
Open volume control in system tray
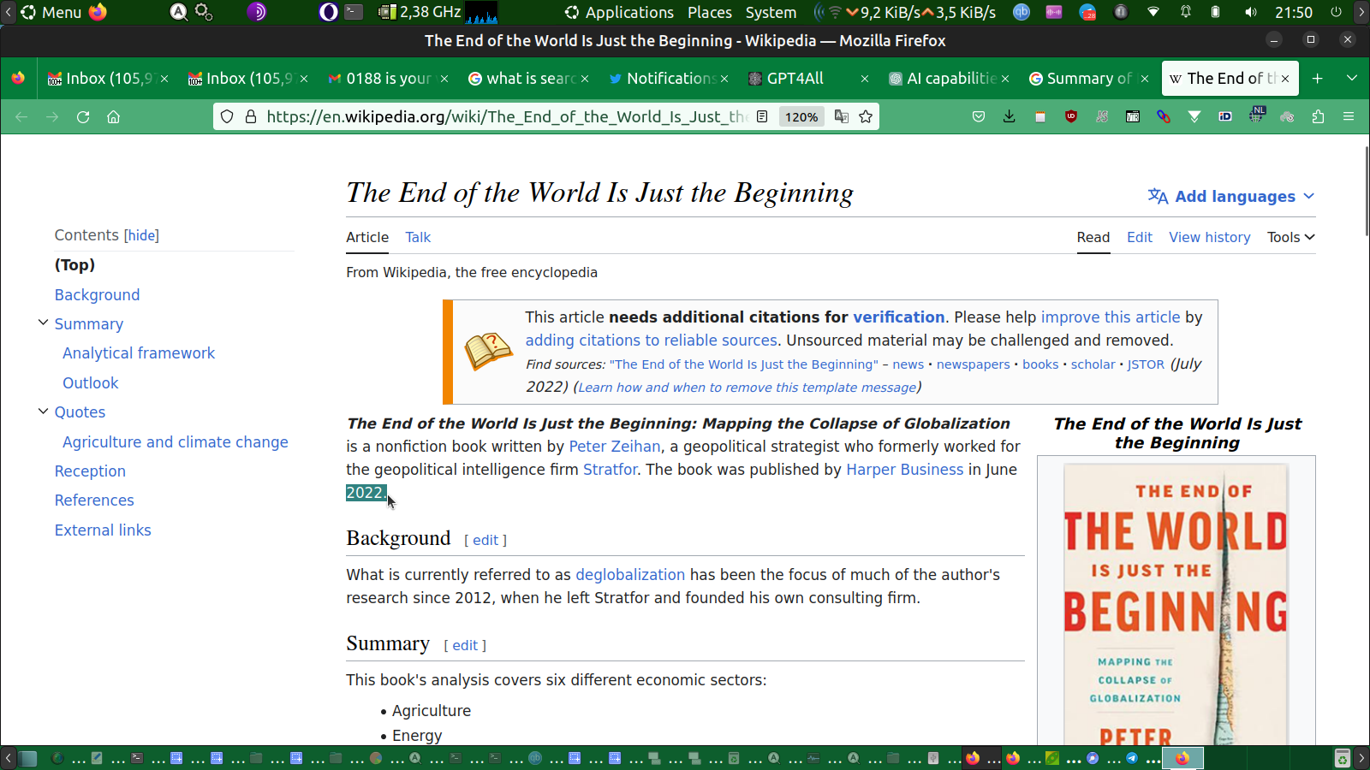1251,12
